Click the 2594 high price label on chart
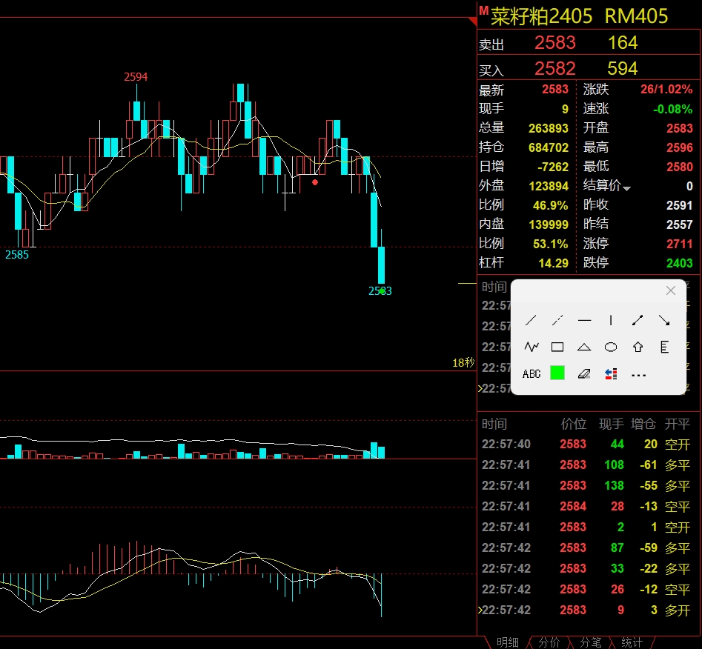Screen dimensions: 702x649 136,77
